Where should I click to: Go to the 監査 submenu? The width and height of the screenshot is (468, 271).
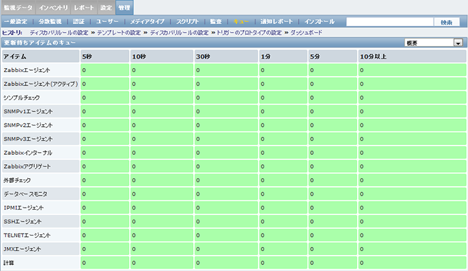[216, 22]
